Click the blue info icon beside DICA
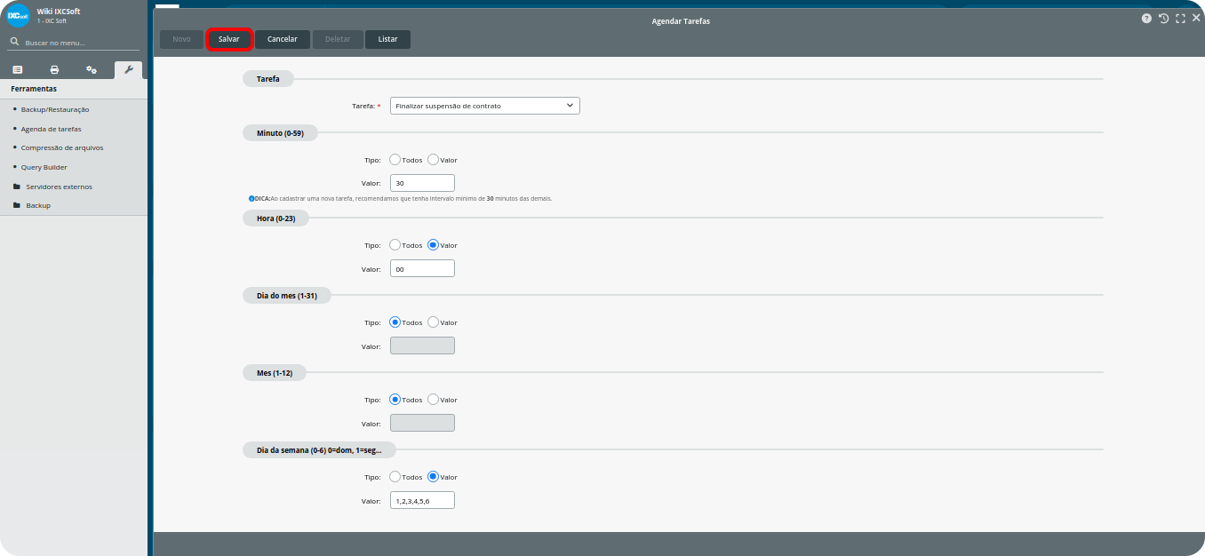This screenshot has height=556, width=1205. point(251,198)
